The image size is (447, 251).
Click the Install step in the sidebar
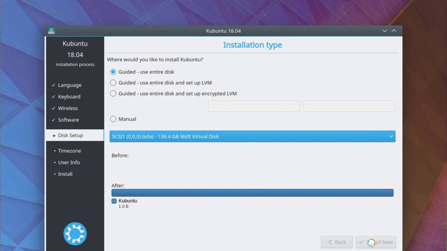click(x=65, y=174)
